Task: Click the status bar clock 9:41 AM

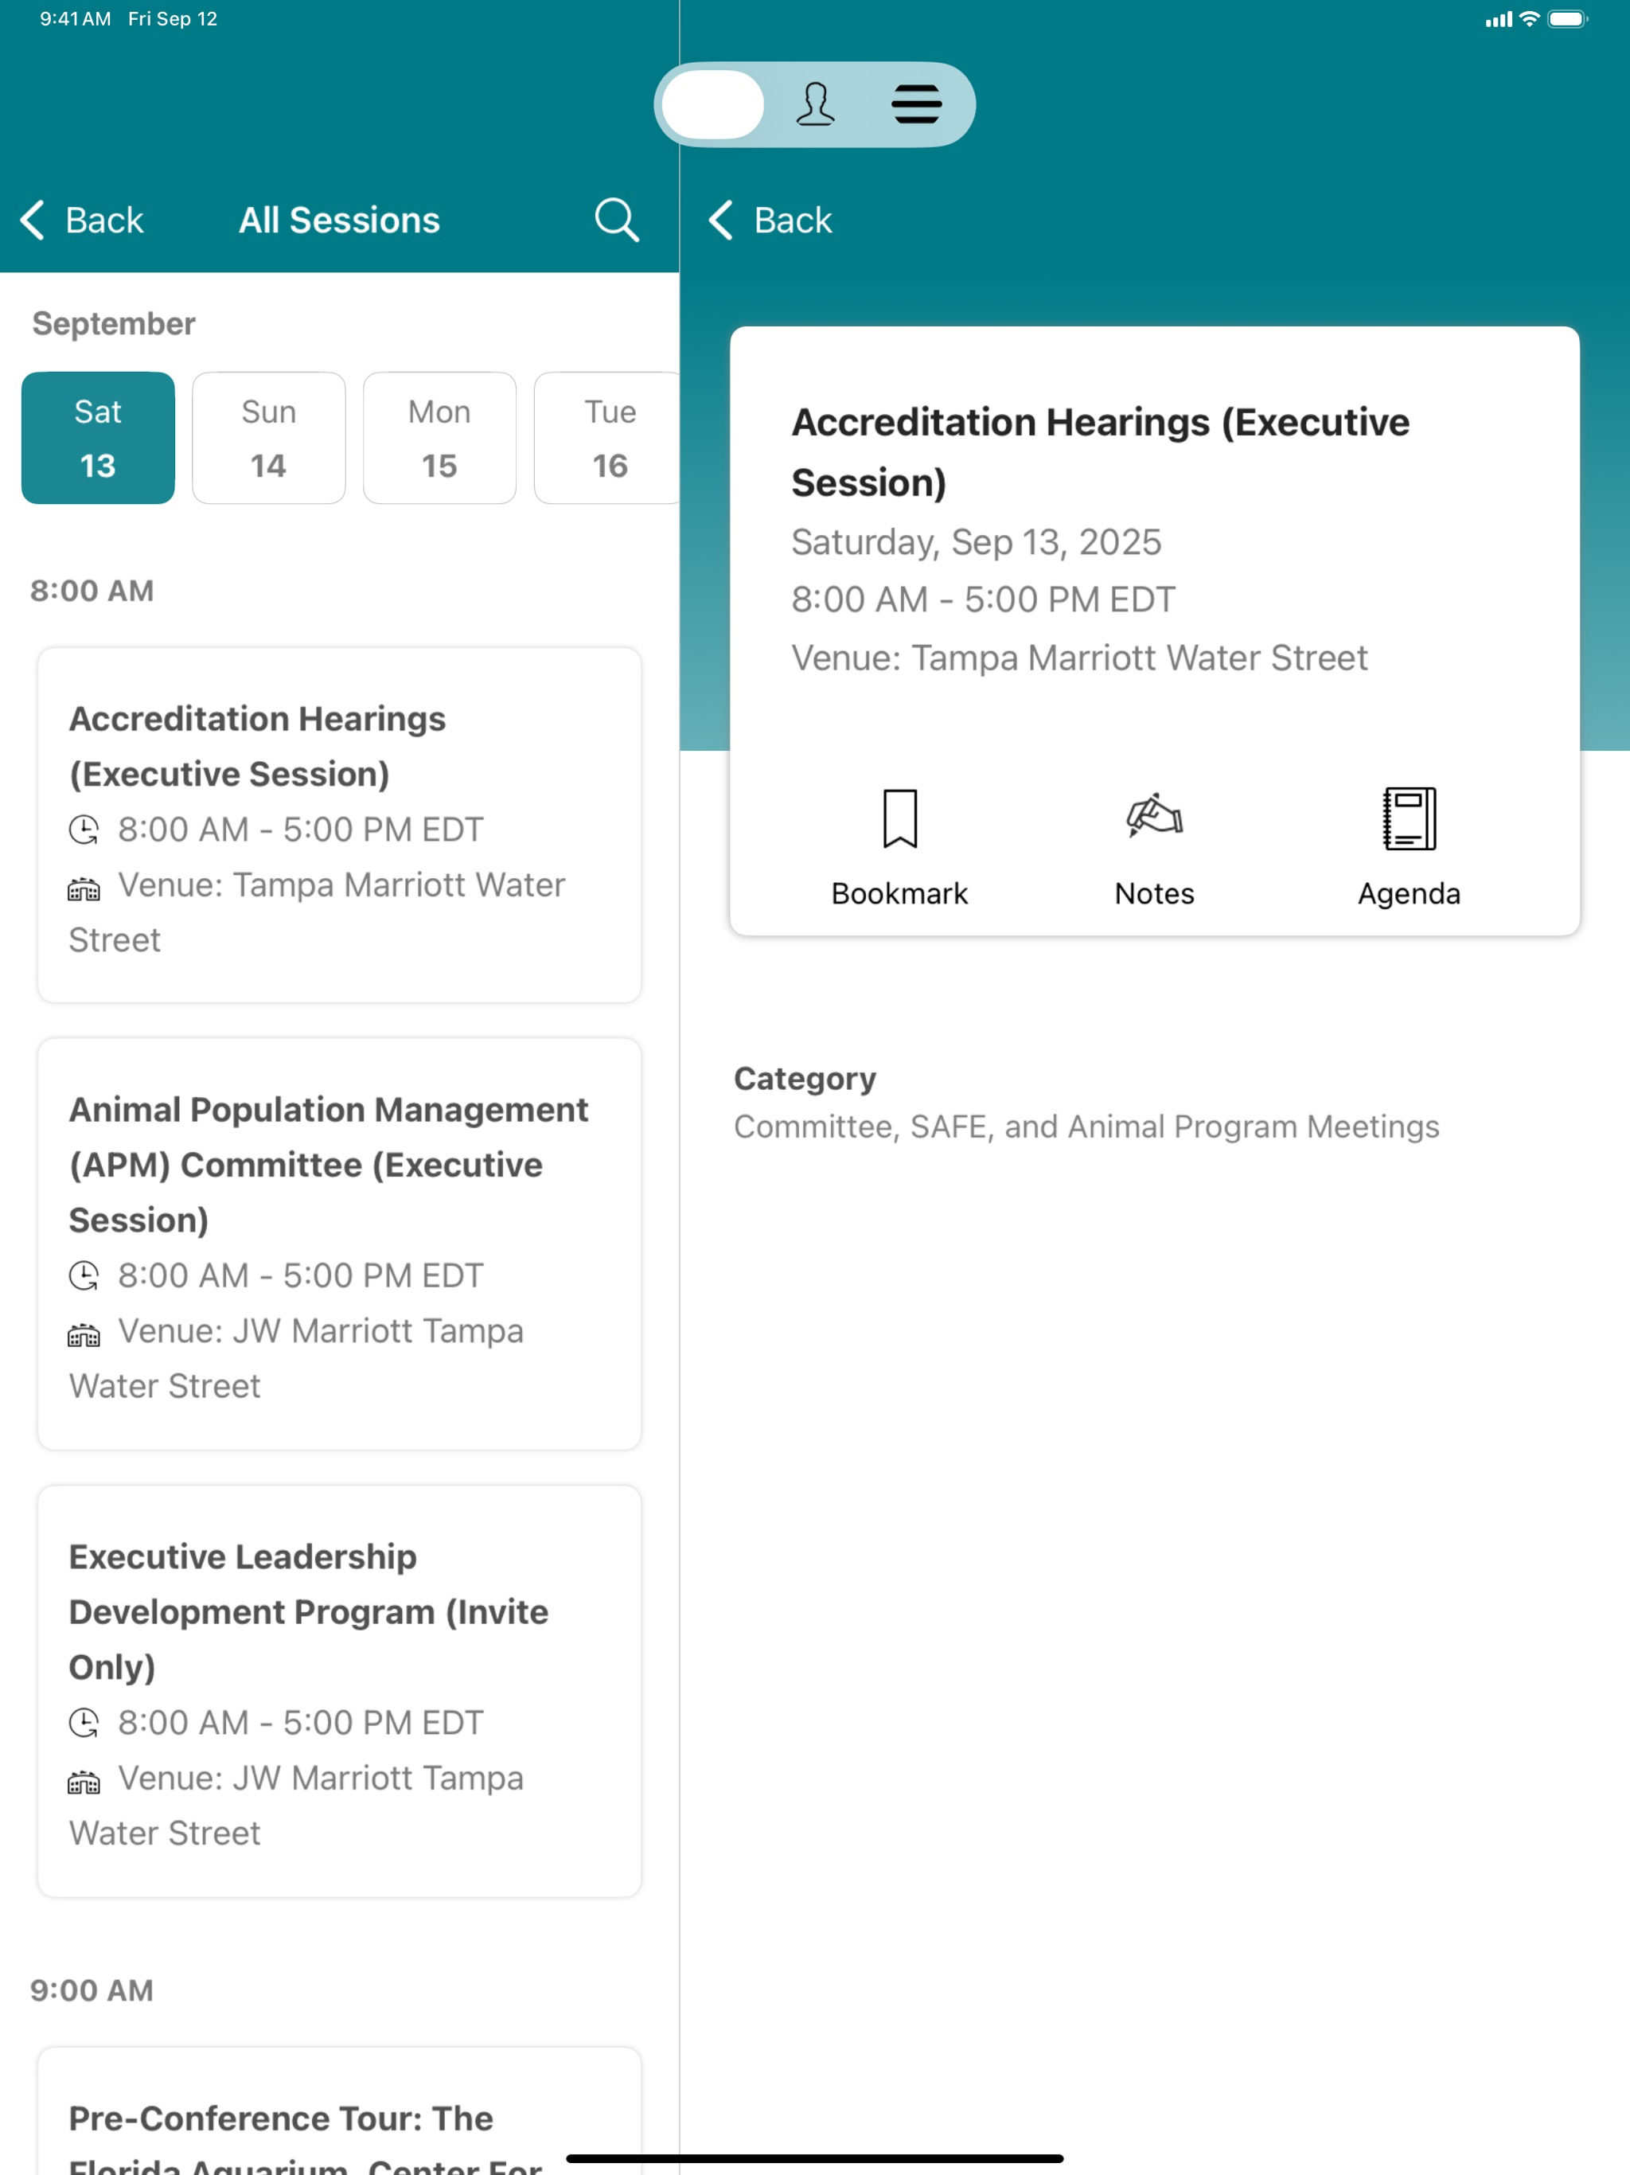Action: point(75,18)
